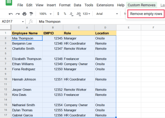Choose Remove empty rows menu entry
Viewport: 165px width, 118px height.
[x=146, y=14]
